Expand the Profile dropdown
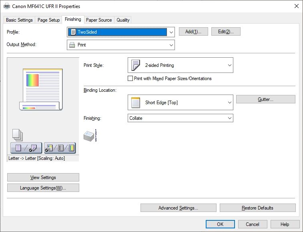Screen dimensions: 303x232 tap(171, 32)
